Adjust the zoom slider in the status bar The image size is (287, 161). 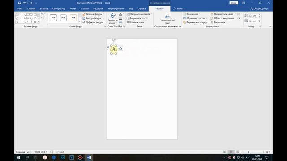pyautogui.click(x=248, y=152)
